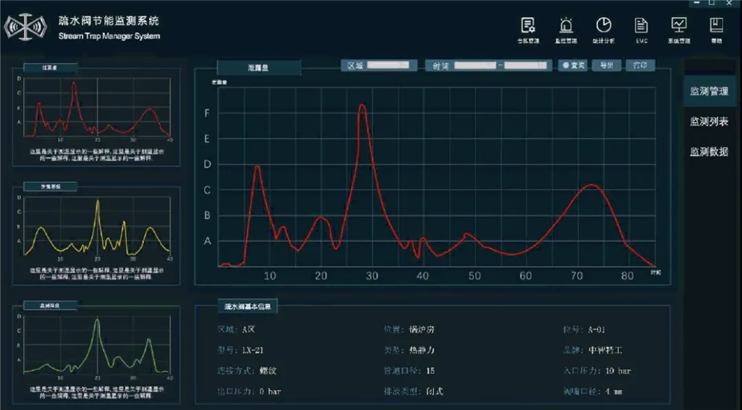This screenshot has width=742, height=410.
Task: Click the title label tab above the small red chart
Action: point(51,68)
